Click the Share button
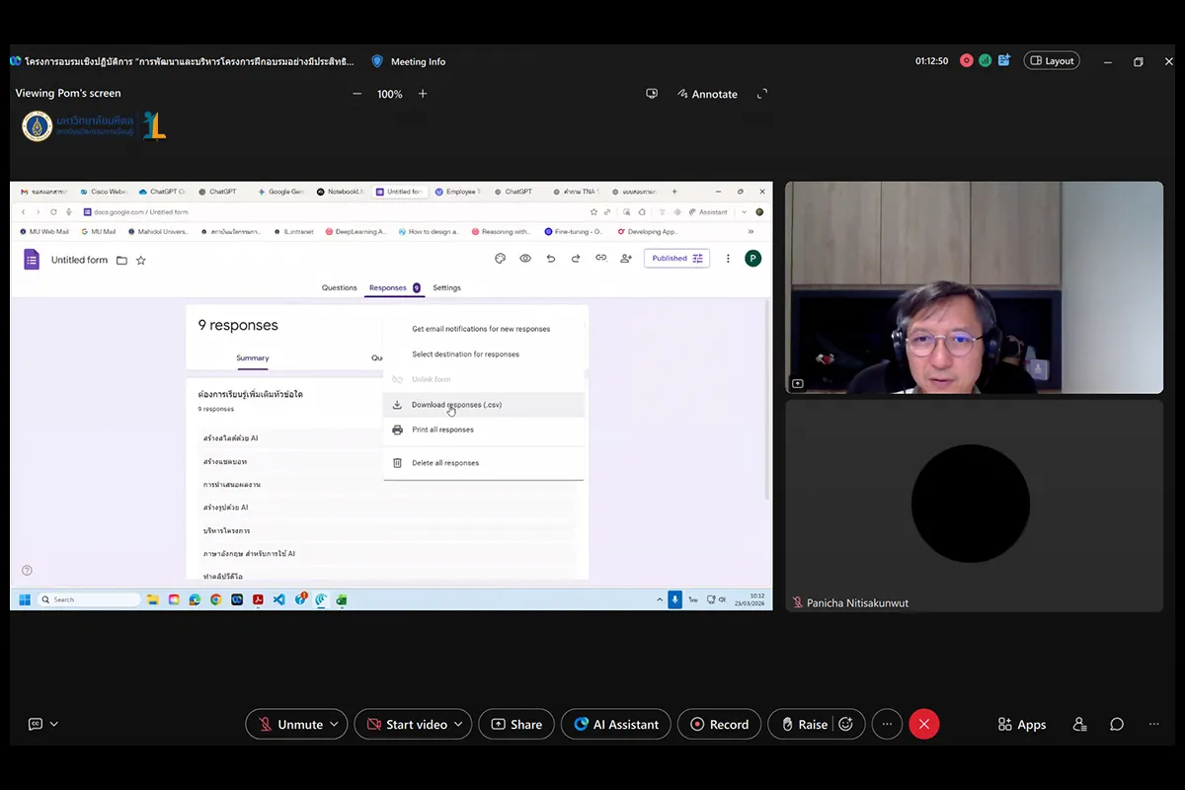The width and height of the screenshot is (1185, 790). (515, 724)
